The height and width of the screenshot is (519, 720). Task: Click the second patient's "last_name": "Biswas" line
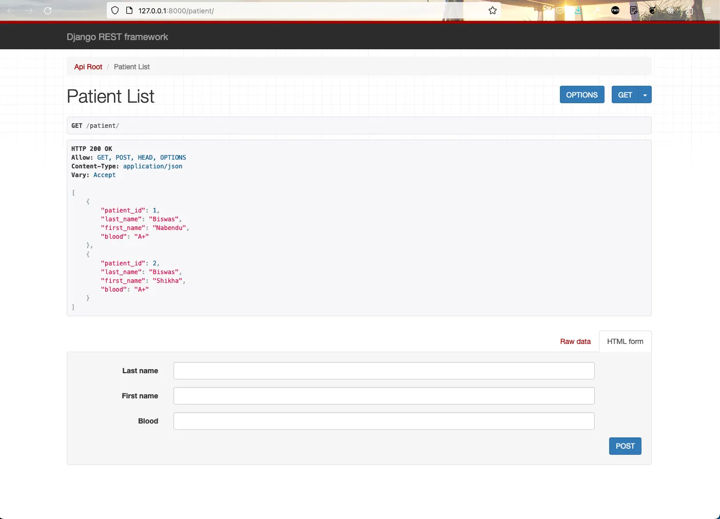pos(142,272)
